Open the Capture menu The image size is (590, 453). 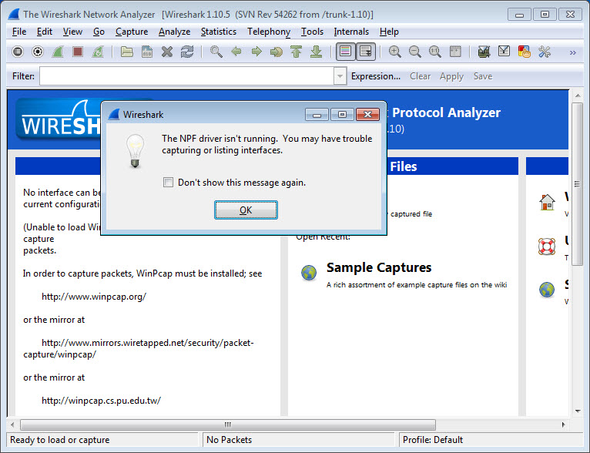pos(131,32)
